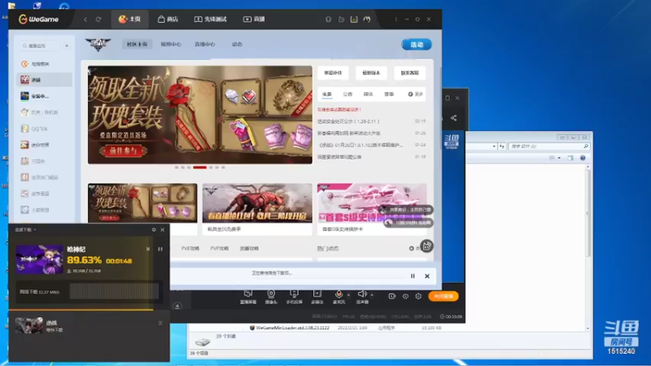Move queued 逆战 download to top
Viewport: 651px width, 366px height.
pyautogui.click(x=160, y=323)
